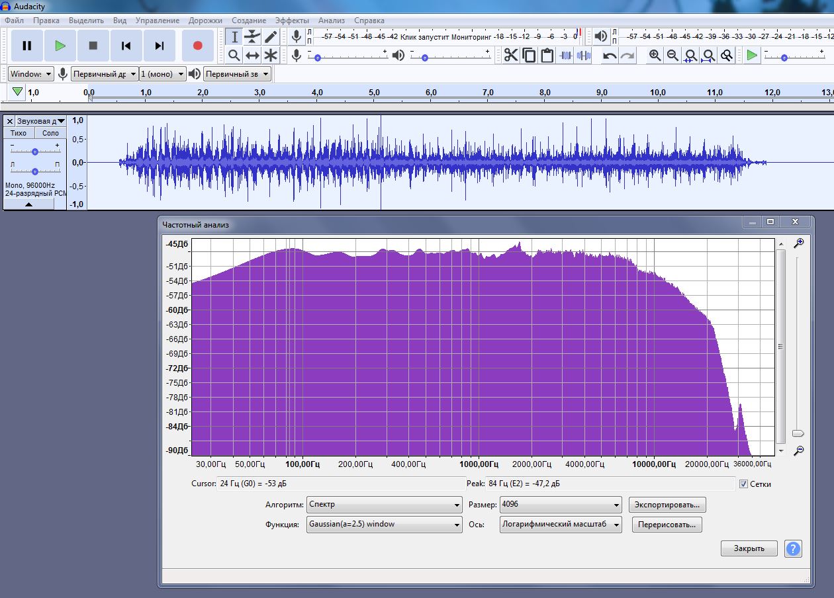Click the Экспортировать button
This screenshot has height=598, width=834.
[667, 505]
